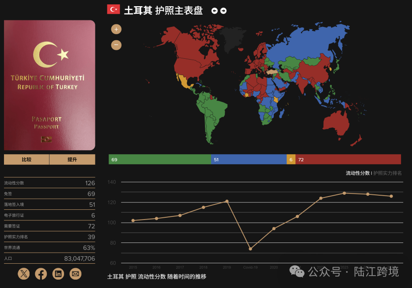Screen dimensions: 412x288
Task: Select blue visa-on-arrival segment showing 51
Action: click(249, 159)
